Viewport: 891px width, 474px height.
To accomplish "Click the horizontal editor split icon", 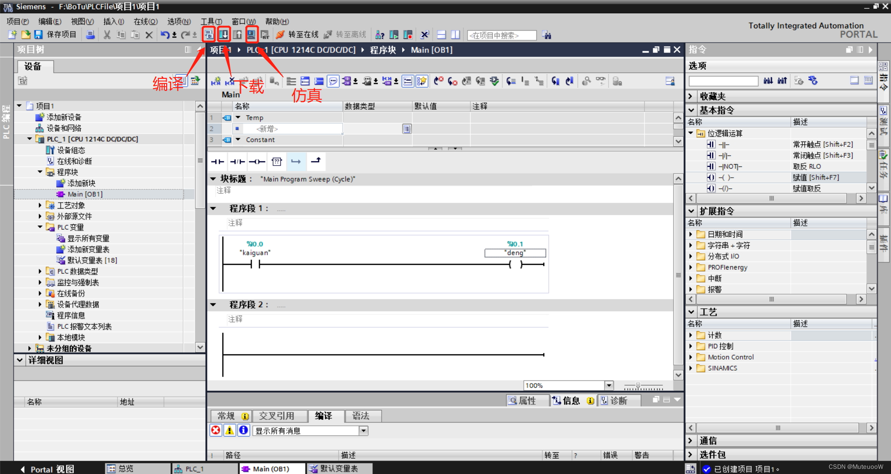I will (442, 35).
